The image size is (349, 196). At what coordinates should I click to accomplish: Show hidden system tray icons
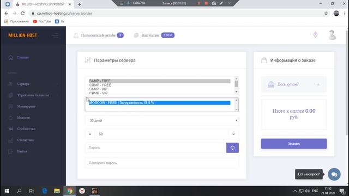click(295, 191)
